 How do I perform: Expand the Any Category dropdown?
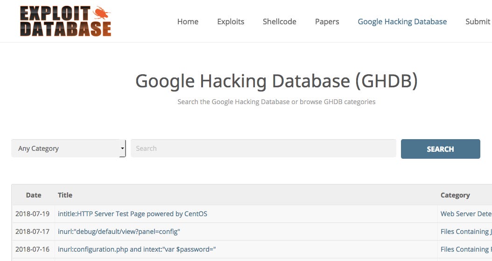[68, 148]
